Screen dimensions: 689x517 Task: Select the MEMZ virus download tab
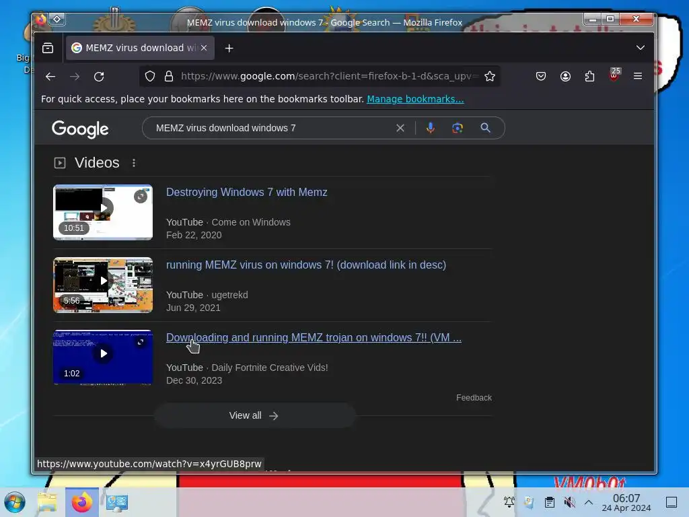pos(140,48)
